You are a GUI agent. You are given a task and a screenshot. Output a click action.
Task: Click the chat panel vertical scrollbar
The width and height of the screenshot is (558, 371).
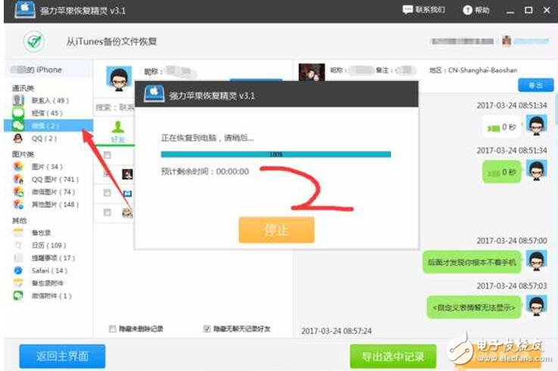click(556, 111)
